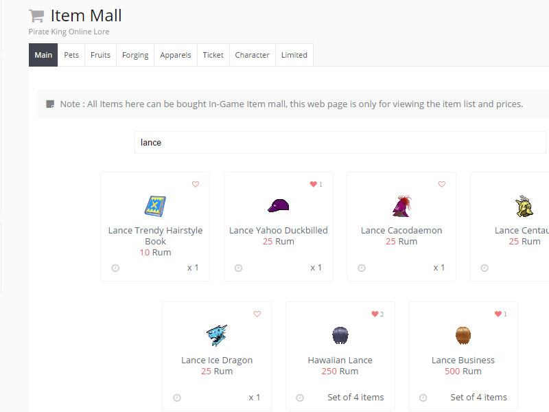549x412 pixels.
Task: Switch to the Forging tab
Action: tap(135, 55)
